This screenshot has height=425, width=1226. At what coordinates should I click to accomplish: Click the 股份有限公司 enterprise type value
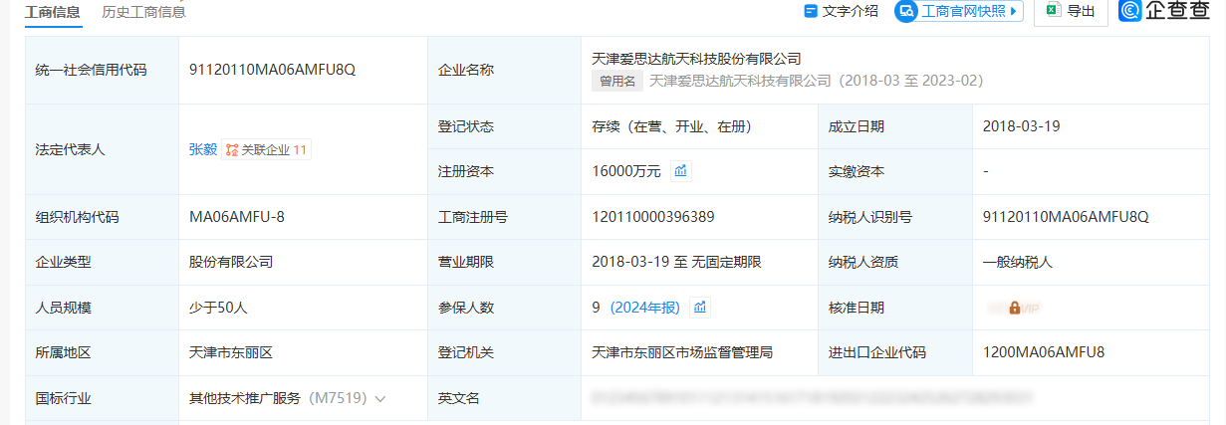(x=231, y=262)
